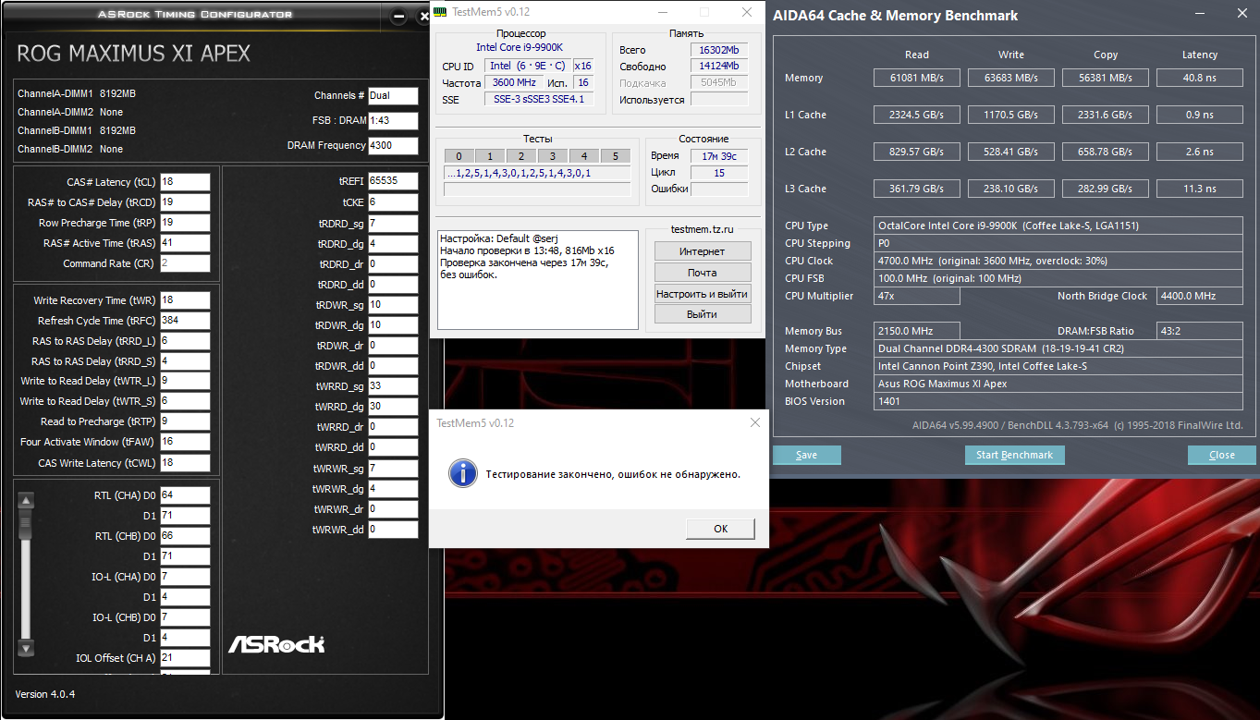This screenshot has height=720, width=1260.
Task: Select the DRAM Frequency field
Action: coord(393,145)
